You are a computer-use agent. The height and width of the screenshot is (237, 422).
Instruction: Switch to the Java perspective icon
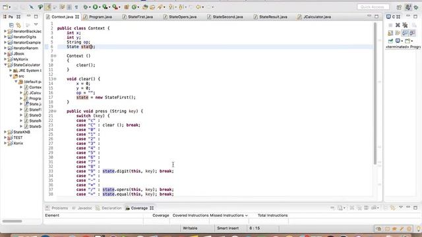[x=408, y=7]
